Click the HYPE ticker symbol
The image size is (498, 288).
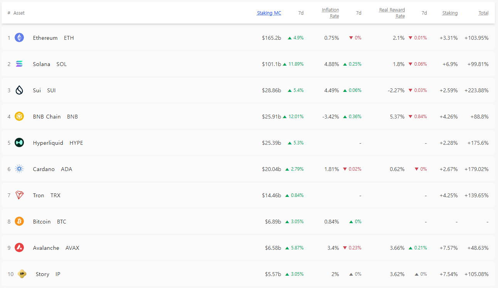pyautogui.click(x=76, y=143)
